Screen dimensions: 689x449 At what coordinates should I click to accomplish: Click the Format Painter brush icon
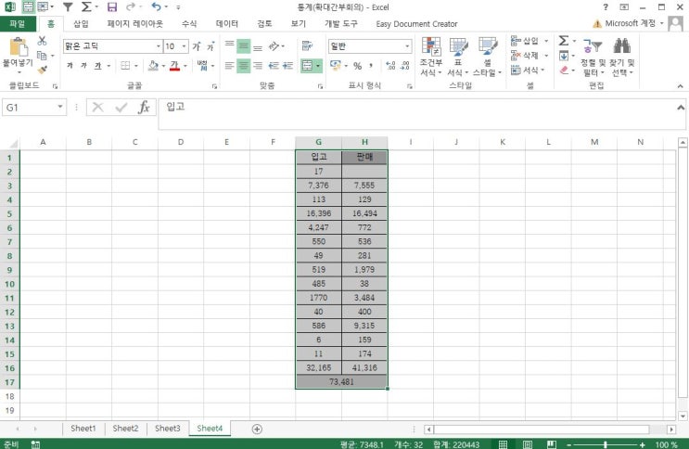coord(42,70)
